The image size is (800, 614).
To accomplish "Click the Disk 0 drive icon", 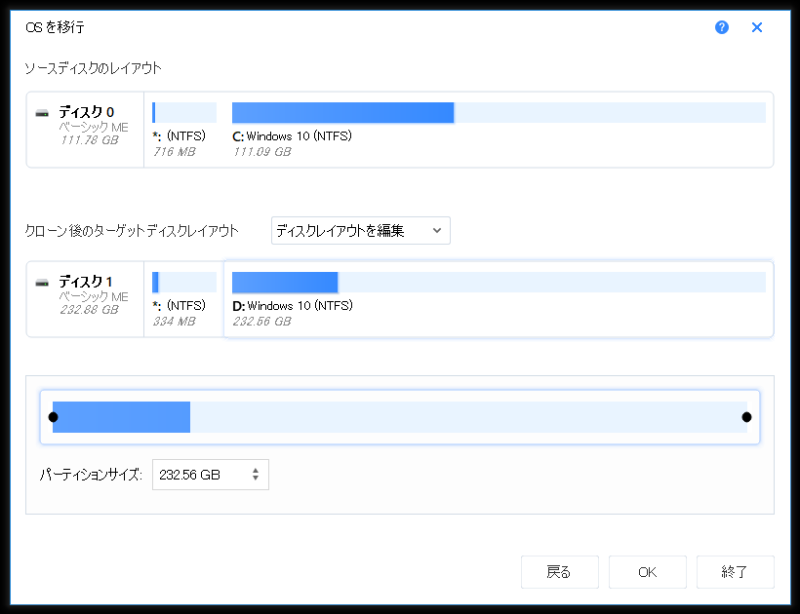I will click(x=42, y=113).
